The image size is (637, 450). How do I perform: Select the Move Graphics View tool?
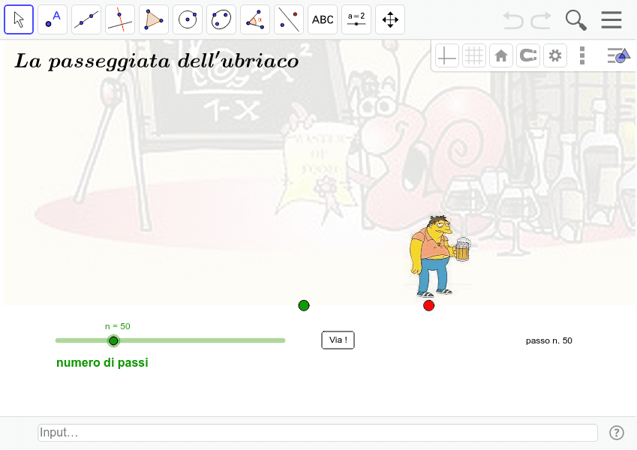click(390, 19)
